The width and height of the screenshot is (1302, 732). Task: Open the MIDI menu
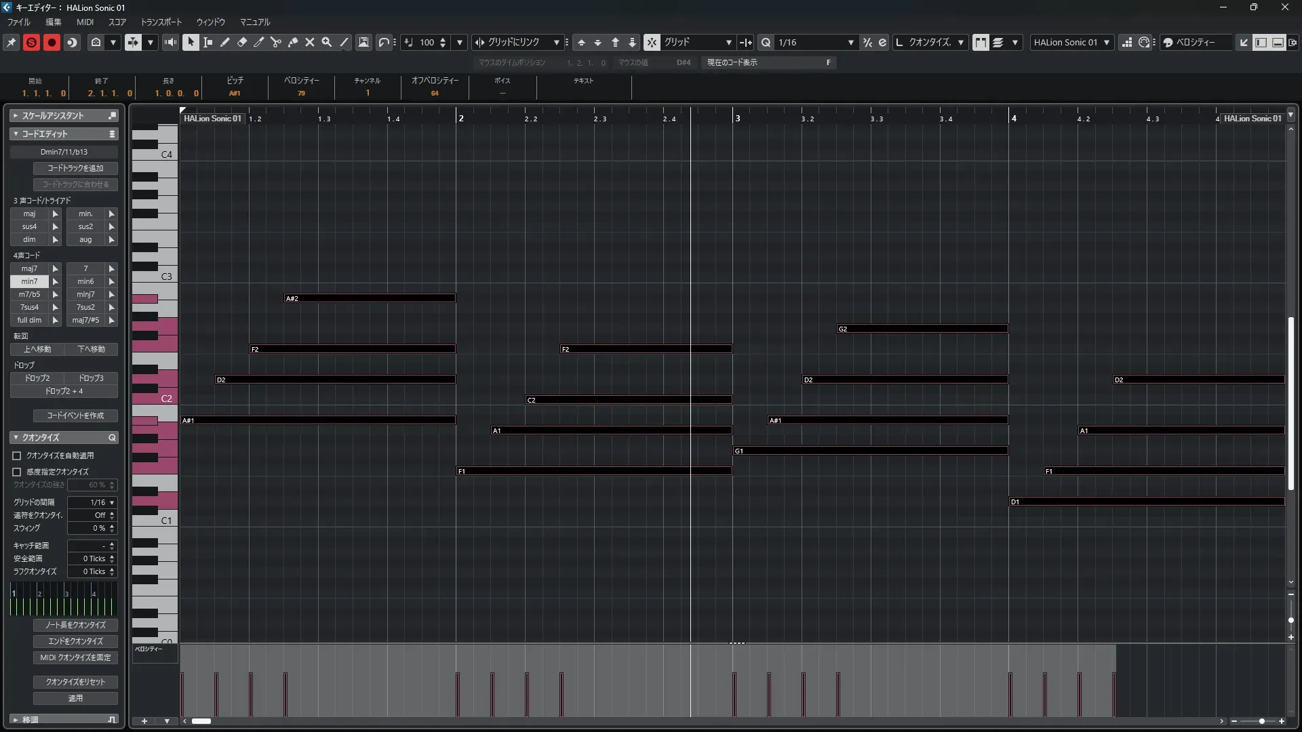[x=85, y=22]
